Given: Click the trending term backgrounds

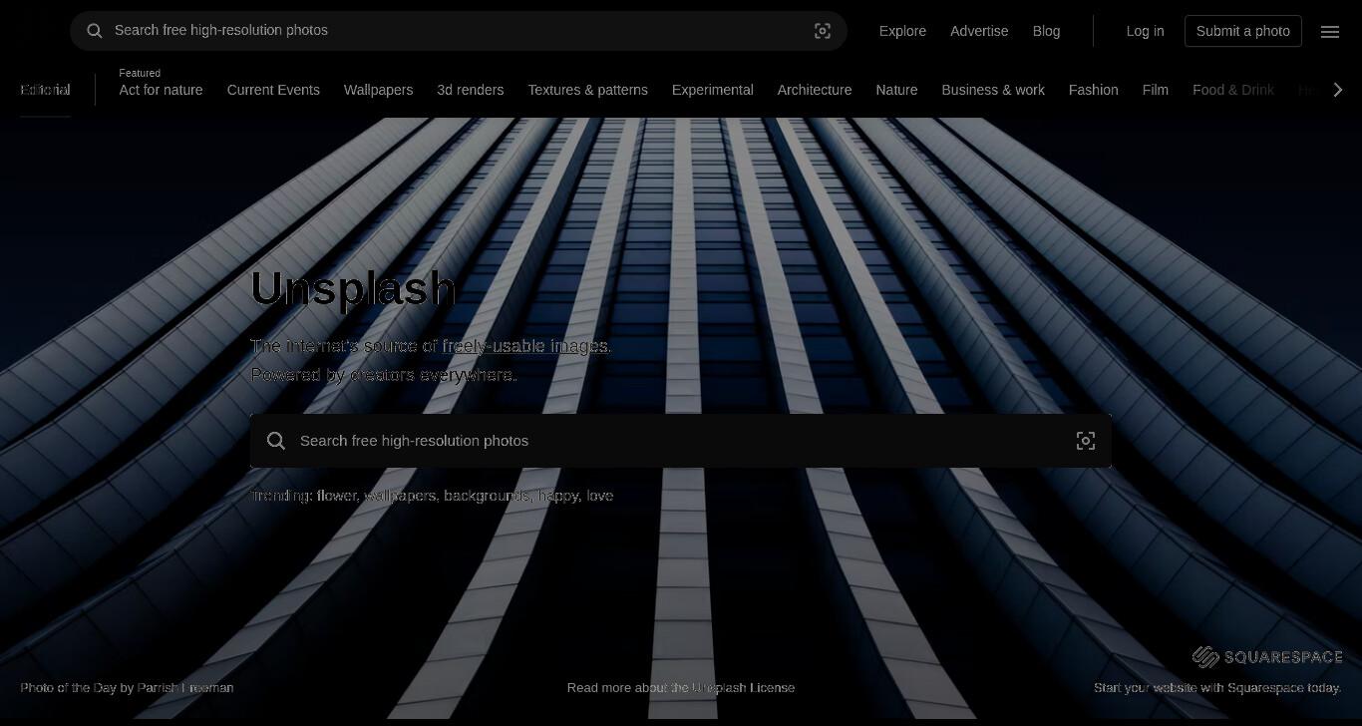Looking at the screenshot, I should [x=486, y=496].
